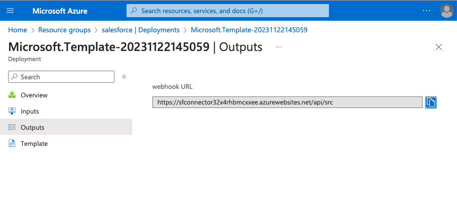Click the Template document icon
The width and height of the screenshot is (457, 211).
12,143
